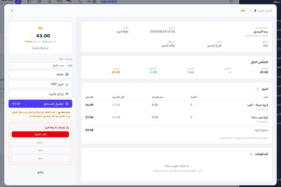281x187 pixels.
Task: Click pre-tax value 13.91
Action: tap(116, 105)
